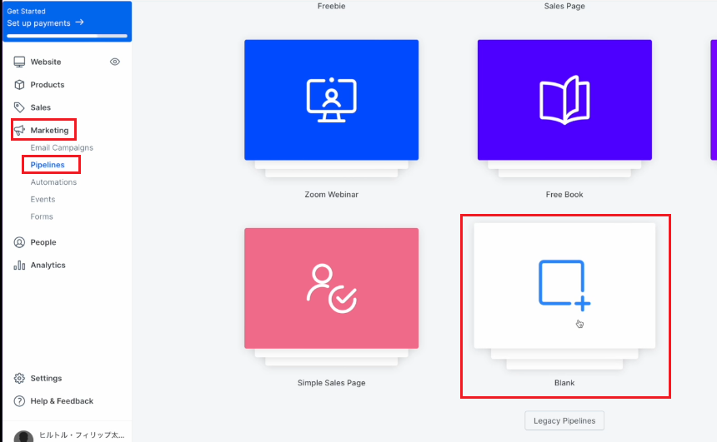Open the Analytics section

point(48,265)
